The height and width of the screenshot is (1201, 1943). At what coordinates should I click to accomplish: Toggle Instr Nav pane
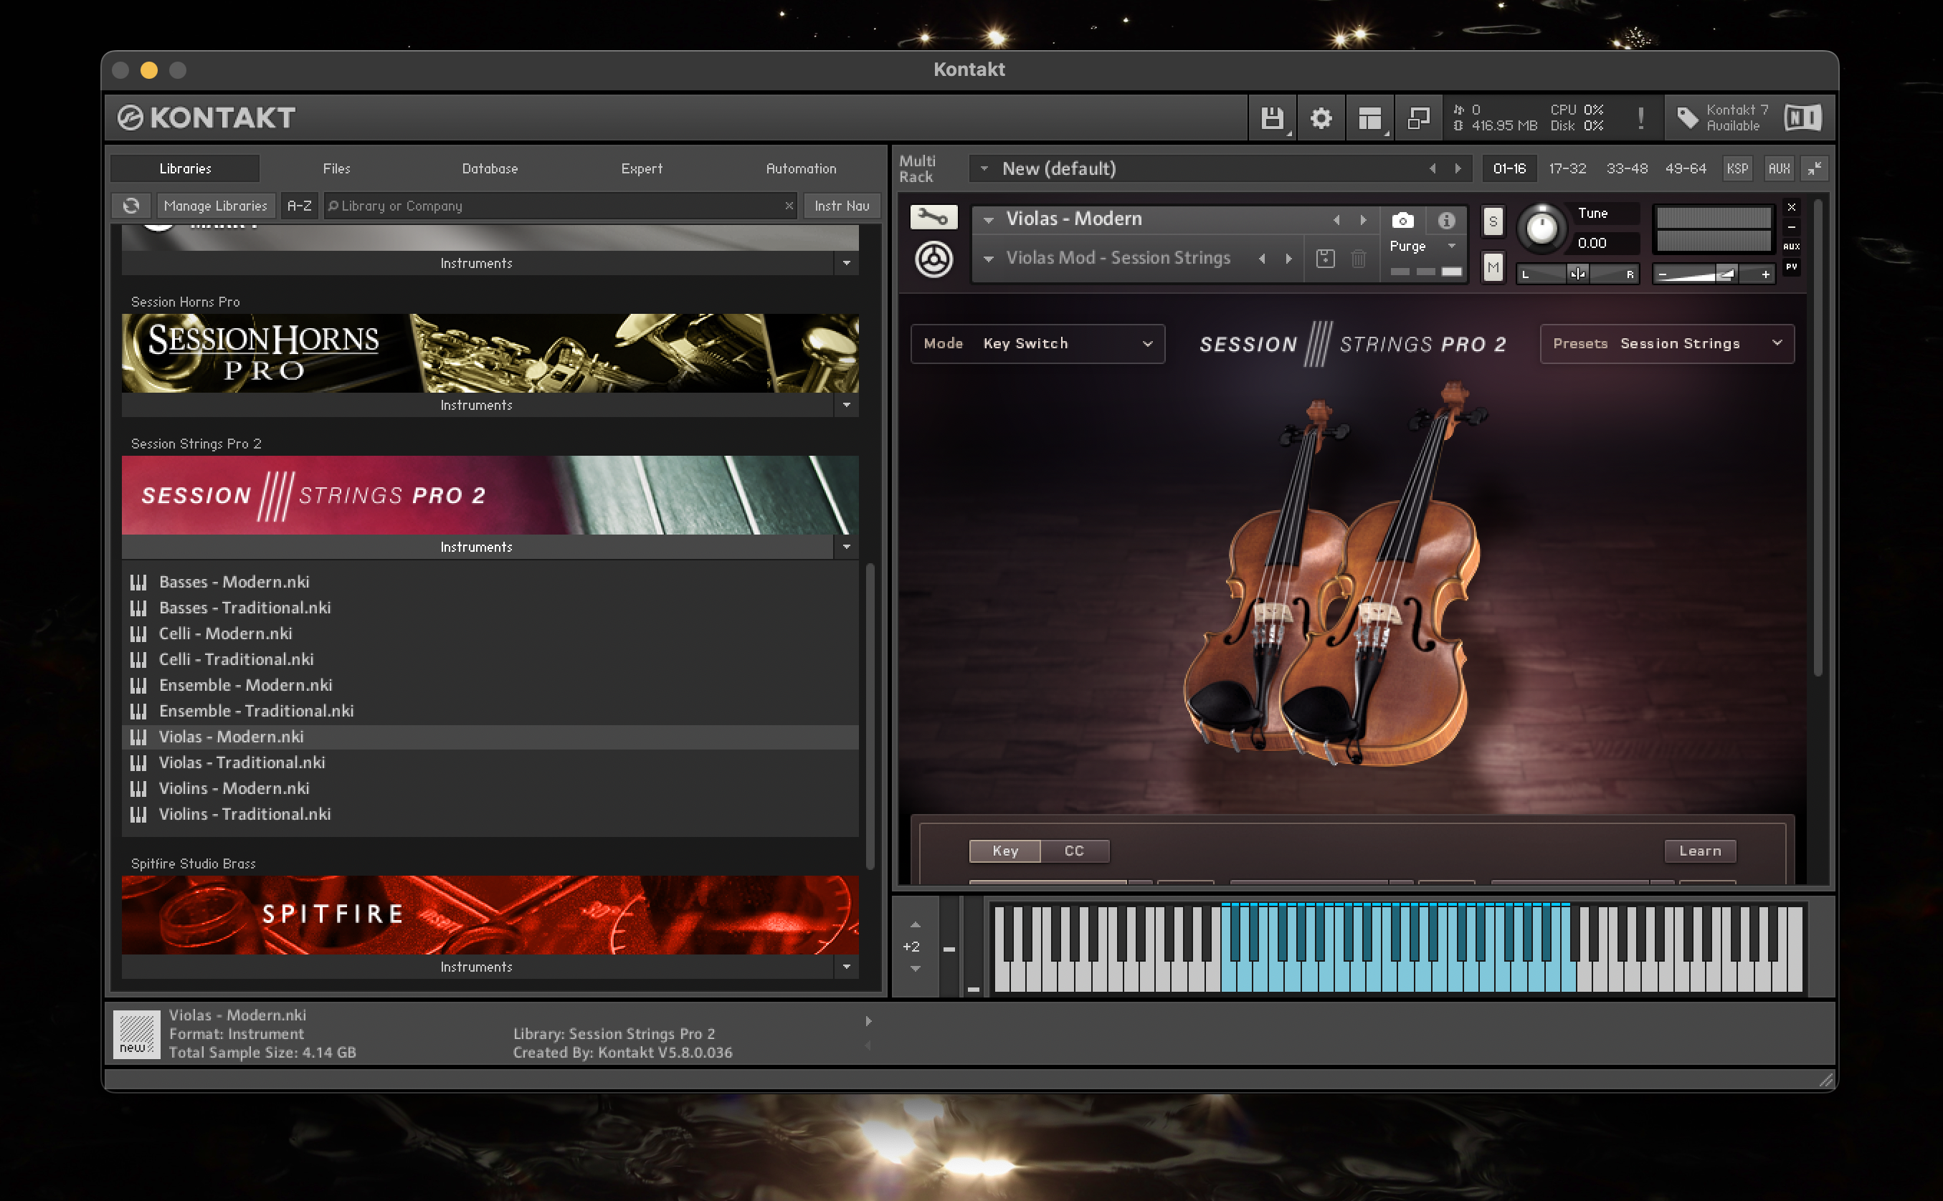pyautogui.click(x=842, y=206)
